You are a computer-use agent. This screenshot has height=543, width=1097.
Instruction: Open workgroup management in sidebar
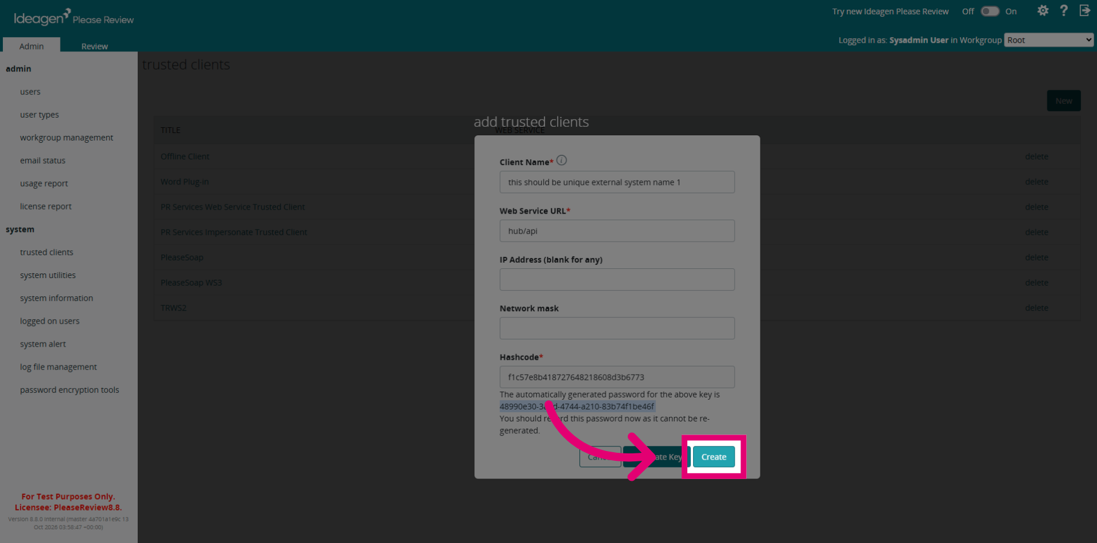66,138
